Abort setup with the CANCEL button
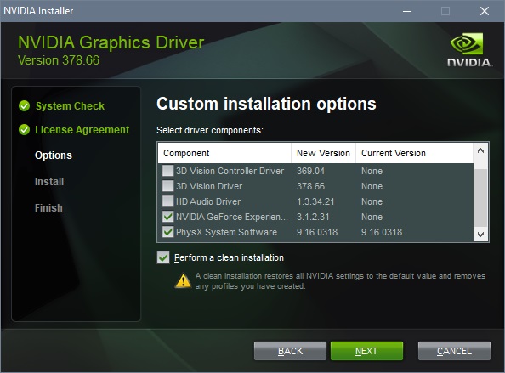 (x=454, y=351)
